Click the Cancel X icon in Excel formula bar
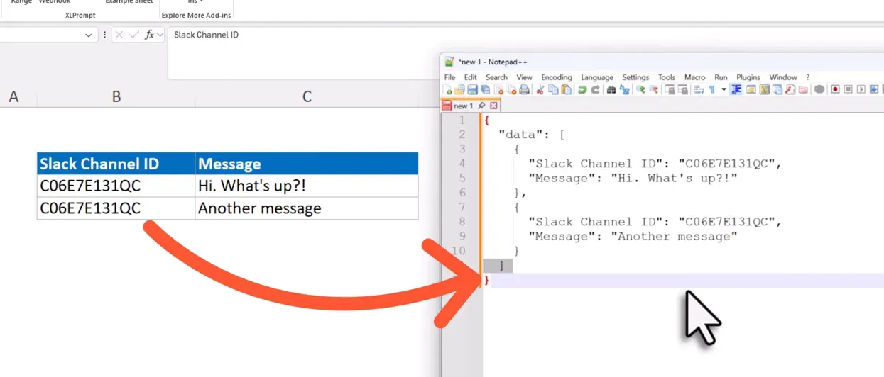Image resolution: width=884 pixels, height=377 pixels. point(119,35)
